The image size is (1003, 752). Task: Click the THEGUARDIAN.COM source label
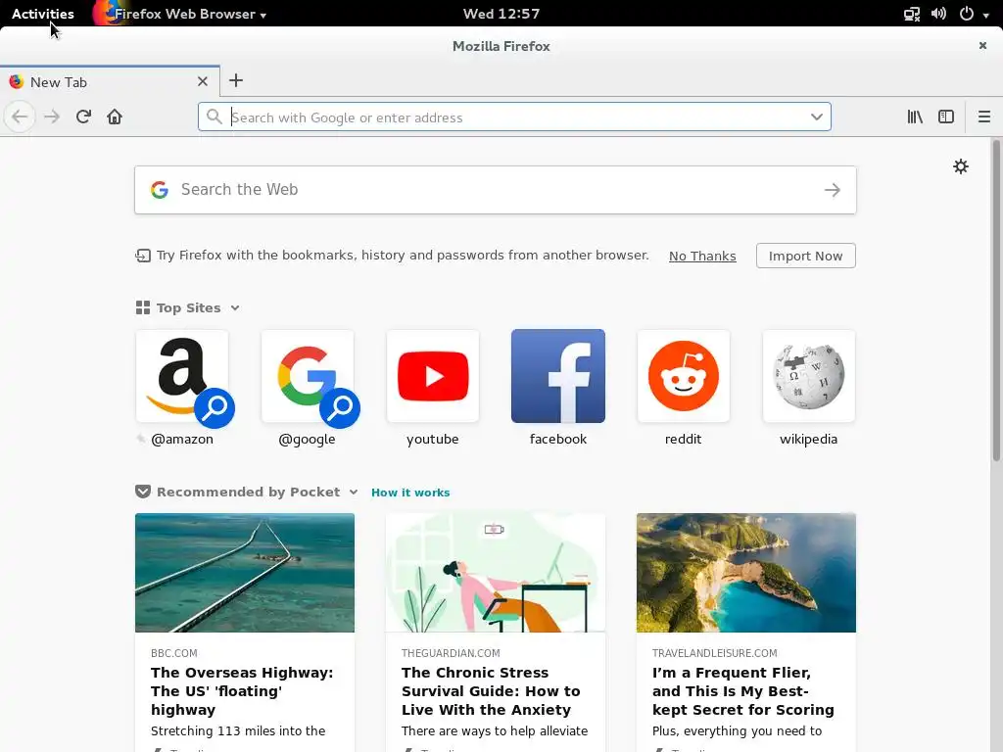tap(451, 653)
